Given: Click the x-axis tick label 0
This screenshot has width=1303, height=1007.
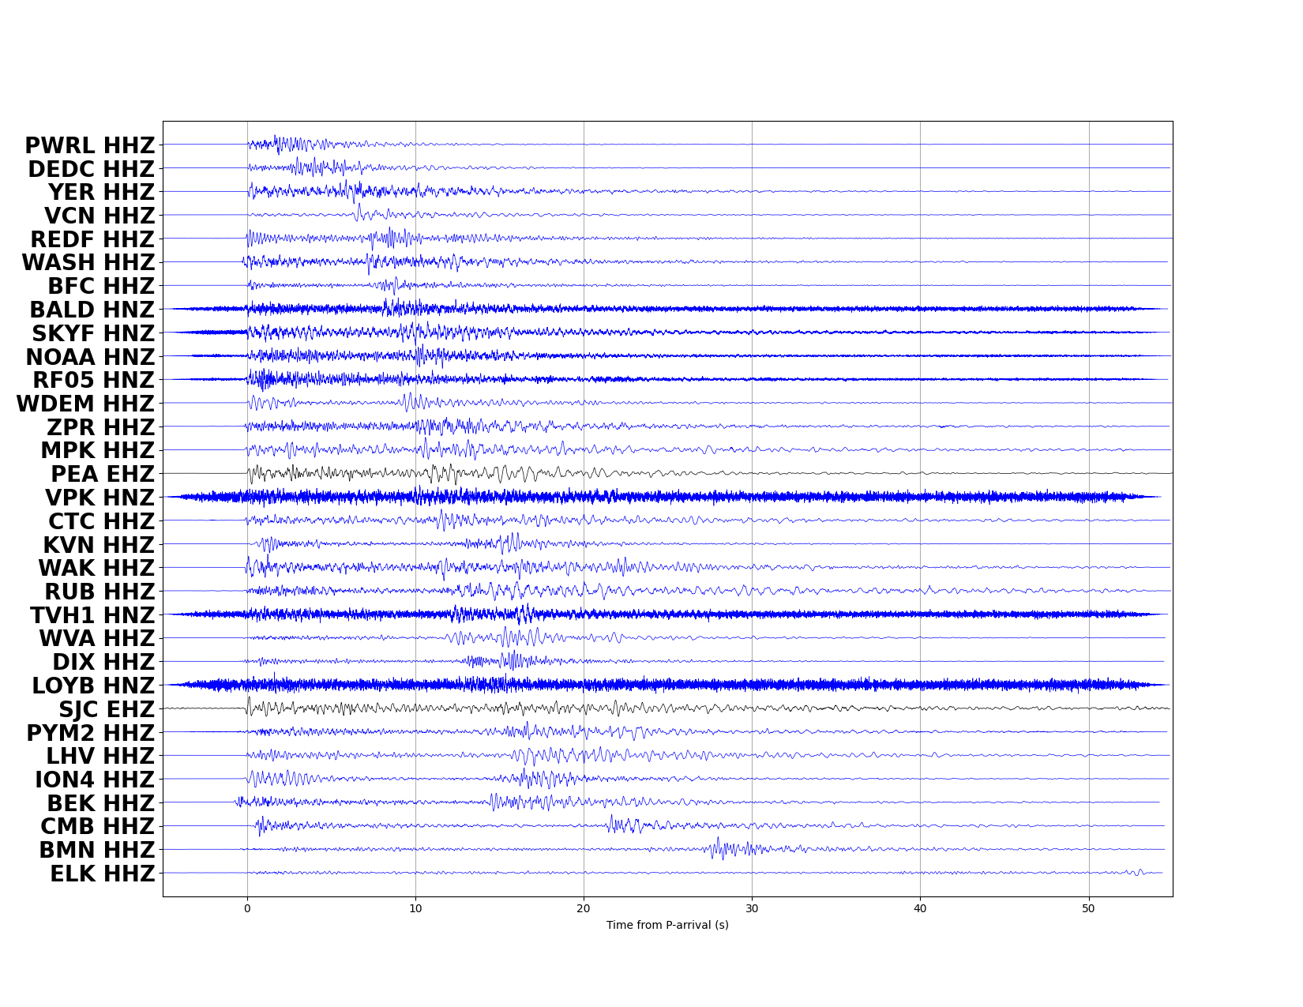Looking at the screenshot, I should (x=247, y=908).
